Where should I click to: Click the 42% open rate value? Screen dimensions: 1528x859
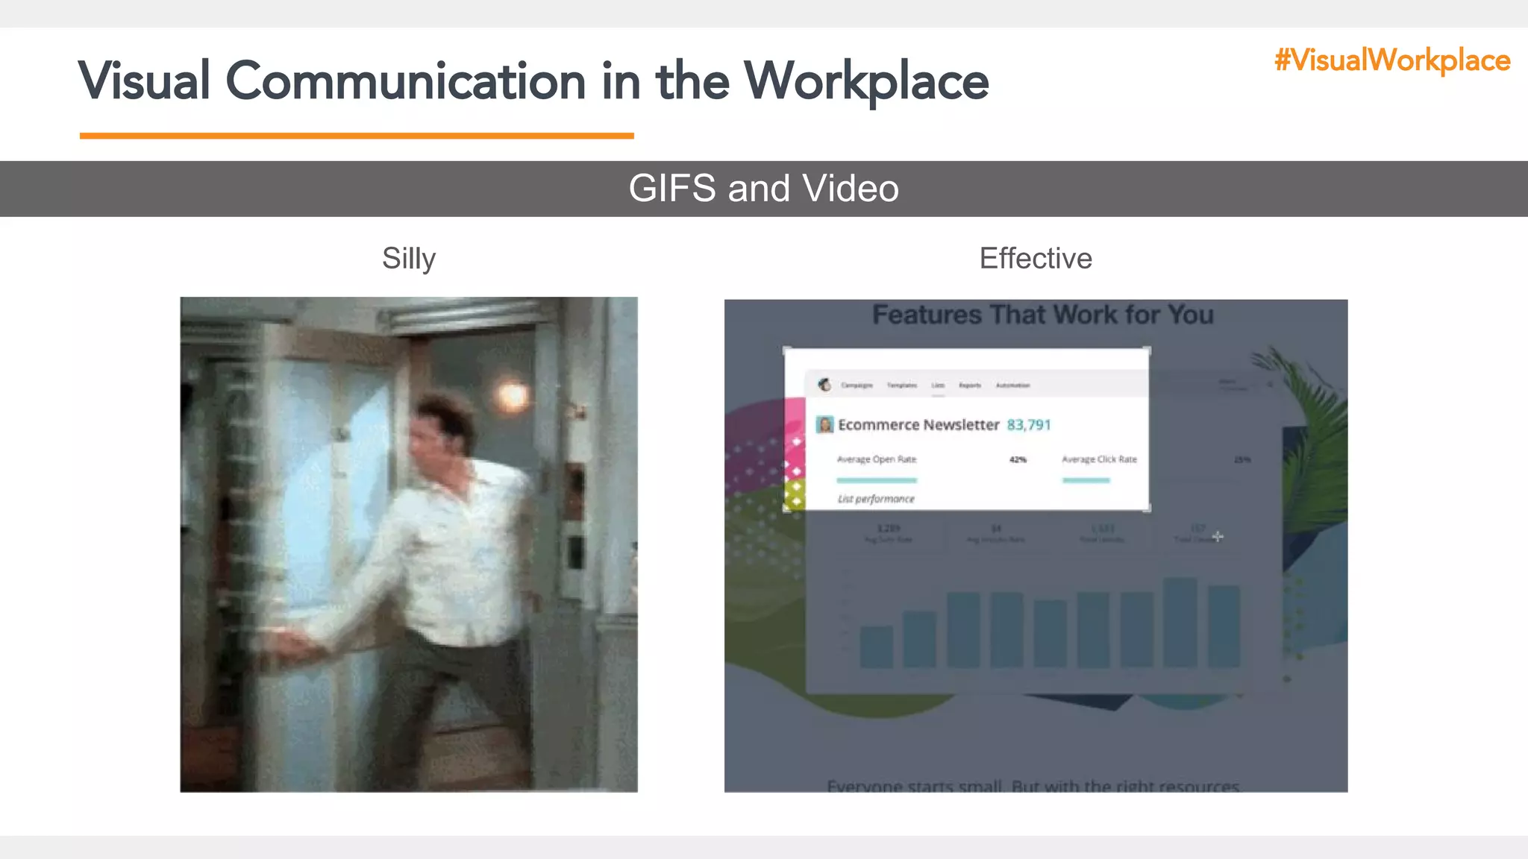1018,459
